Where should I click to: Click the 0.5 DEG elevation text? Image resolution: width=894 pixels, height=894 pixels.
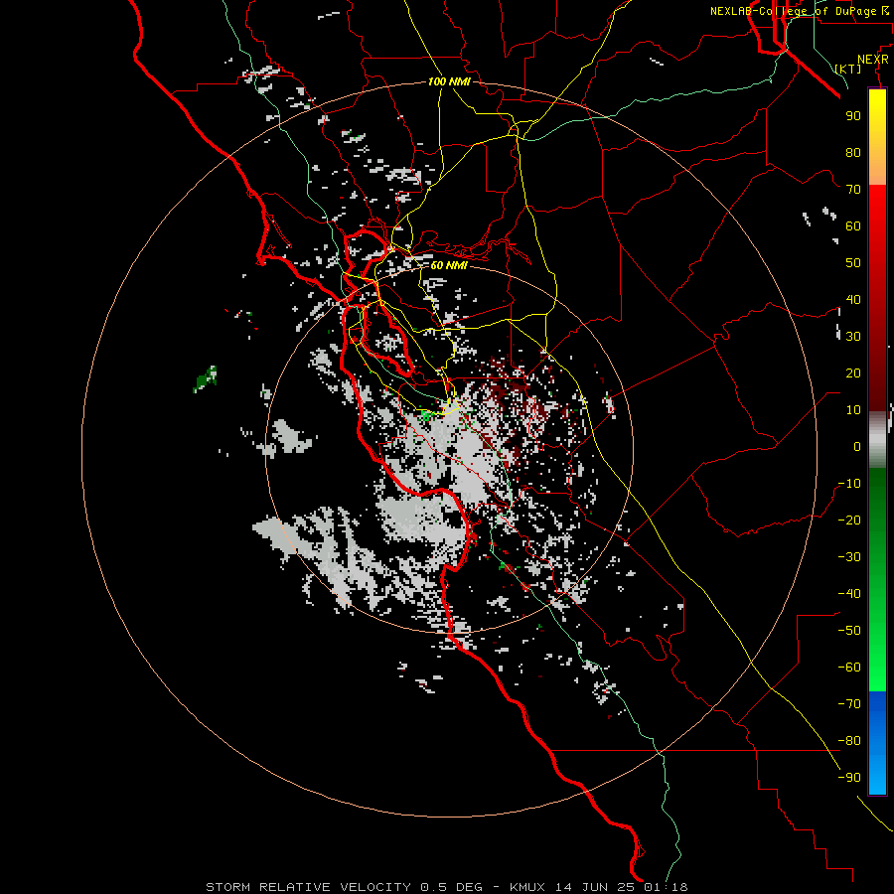coord(452,887)
